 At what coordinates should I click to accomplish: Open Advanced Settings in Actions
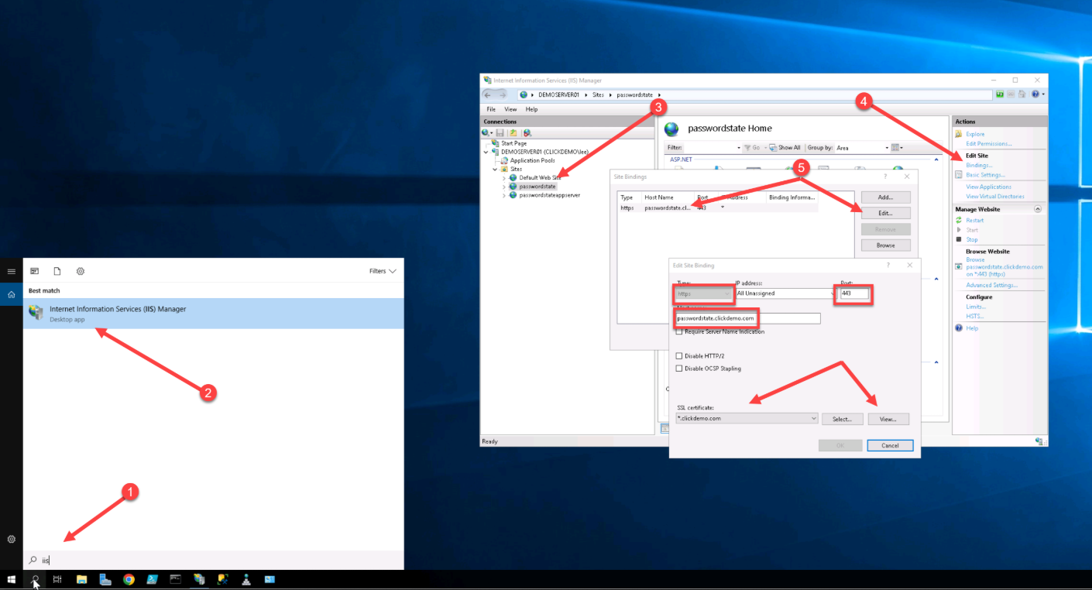point(991,285)
